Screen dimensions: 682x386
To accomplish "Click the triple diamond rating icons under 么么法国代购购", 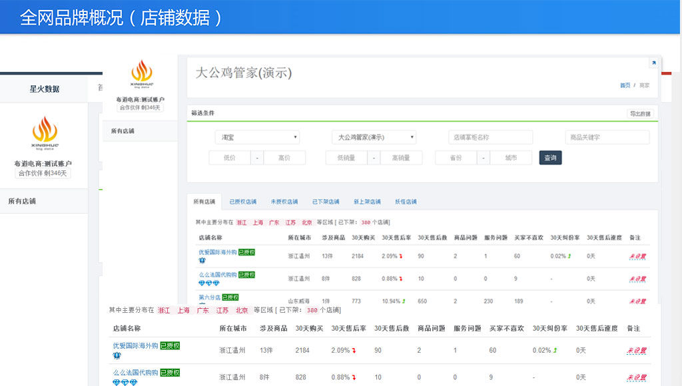I will pyautogui.click(x=125, y=383).
